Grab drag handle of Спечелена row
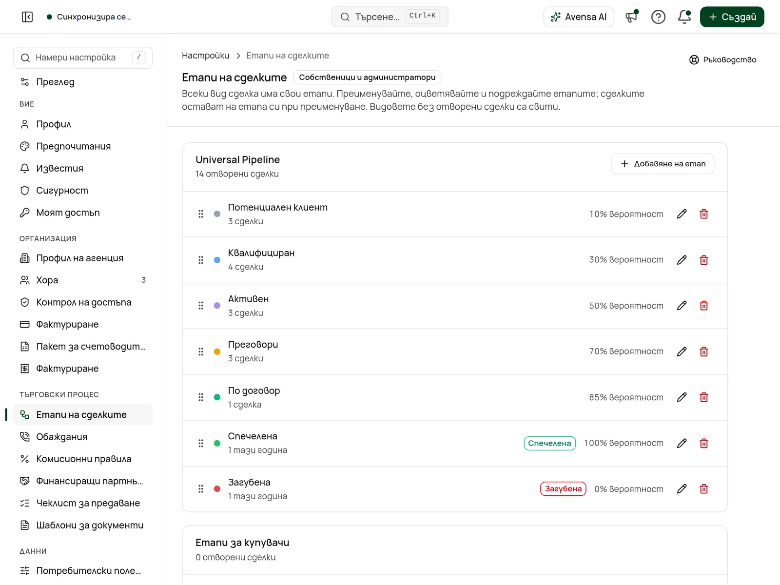Image resolution: width=780 pixels, height=585 pixels. pos(201,443)
